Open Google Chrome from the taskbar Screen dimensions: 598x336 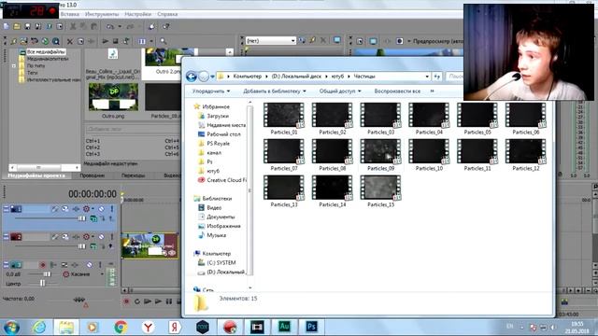(x=121, y=327)
